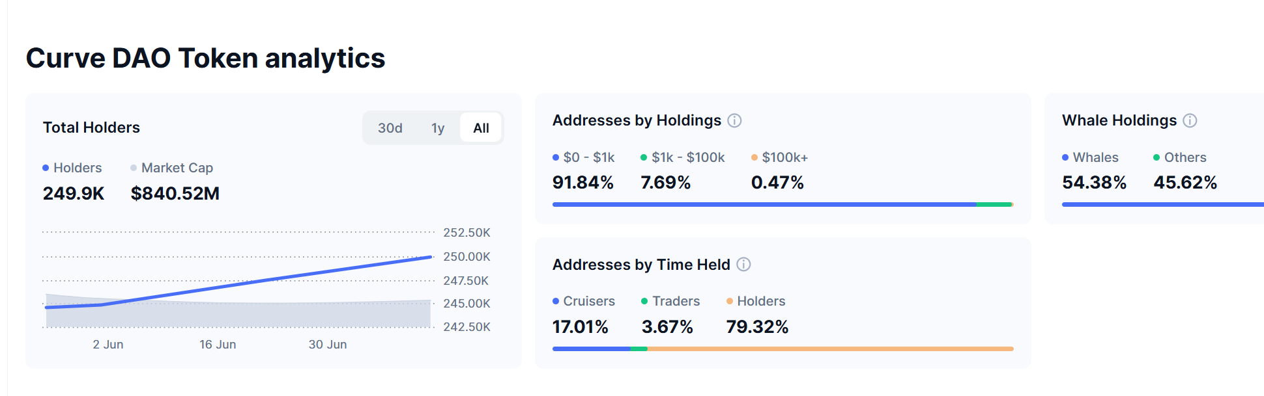
Task: Click the 250.00K y-axis label
Action: [467, 257]
